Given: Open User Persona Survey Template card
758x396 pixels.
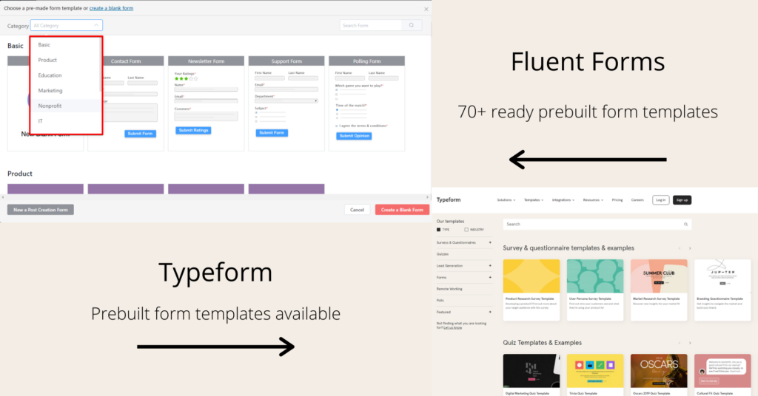Looking at the screenshot, I should point(595,290).
